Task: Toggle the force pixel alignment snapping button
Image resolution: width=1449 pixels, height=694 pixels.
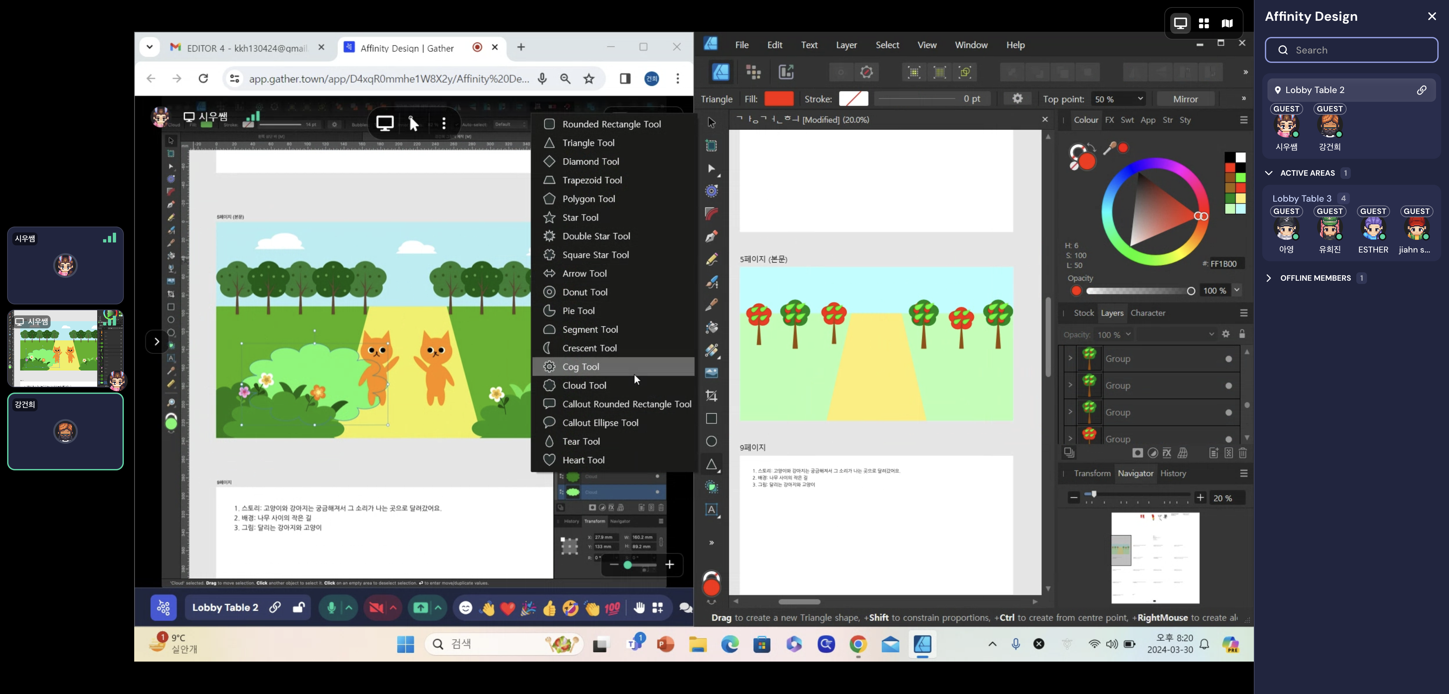Action: click(x=914, y=72)
